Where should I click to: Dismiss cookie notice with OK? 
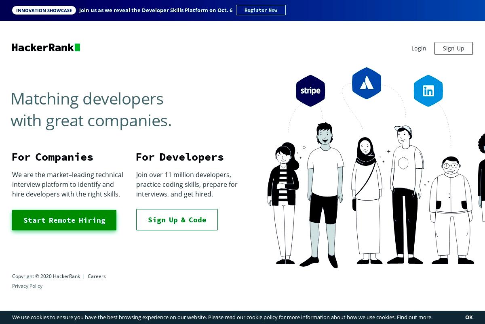point(469,318)
